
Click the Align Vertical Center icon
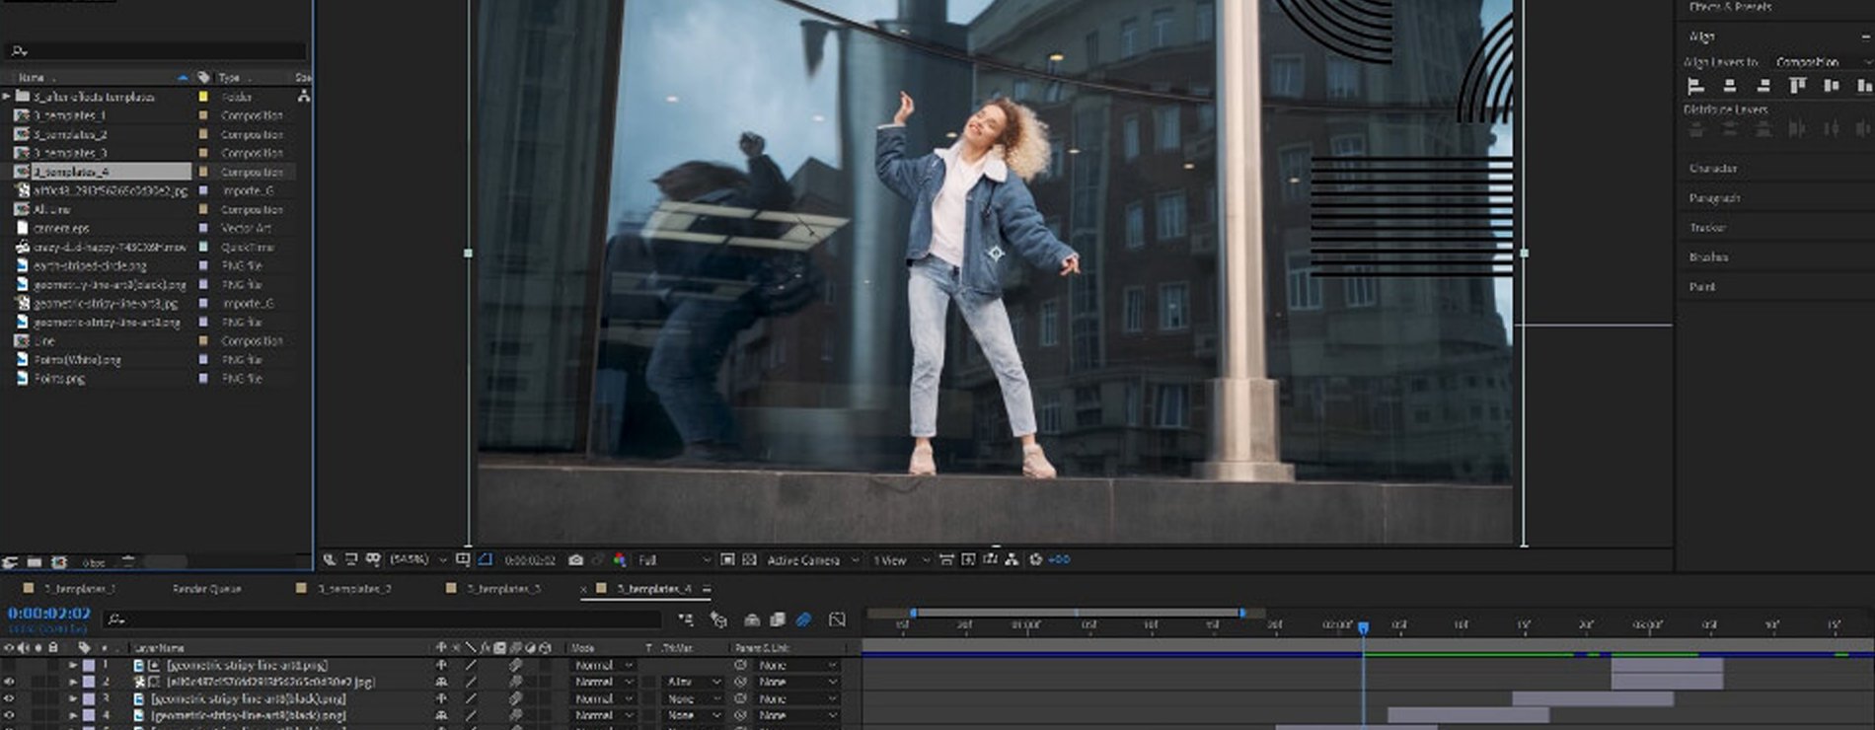click(1832, 86)
